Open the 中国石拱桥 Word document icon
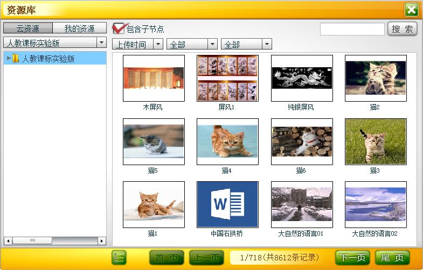Screen dimensions: 423x270 pyautogui.click(x=227, y=204)
